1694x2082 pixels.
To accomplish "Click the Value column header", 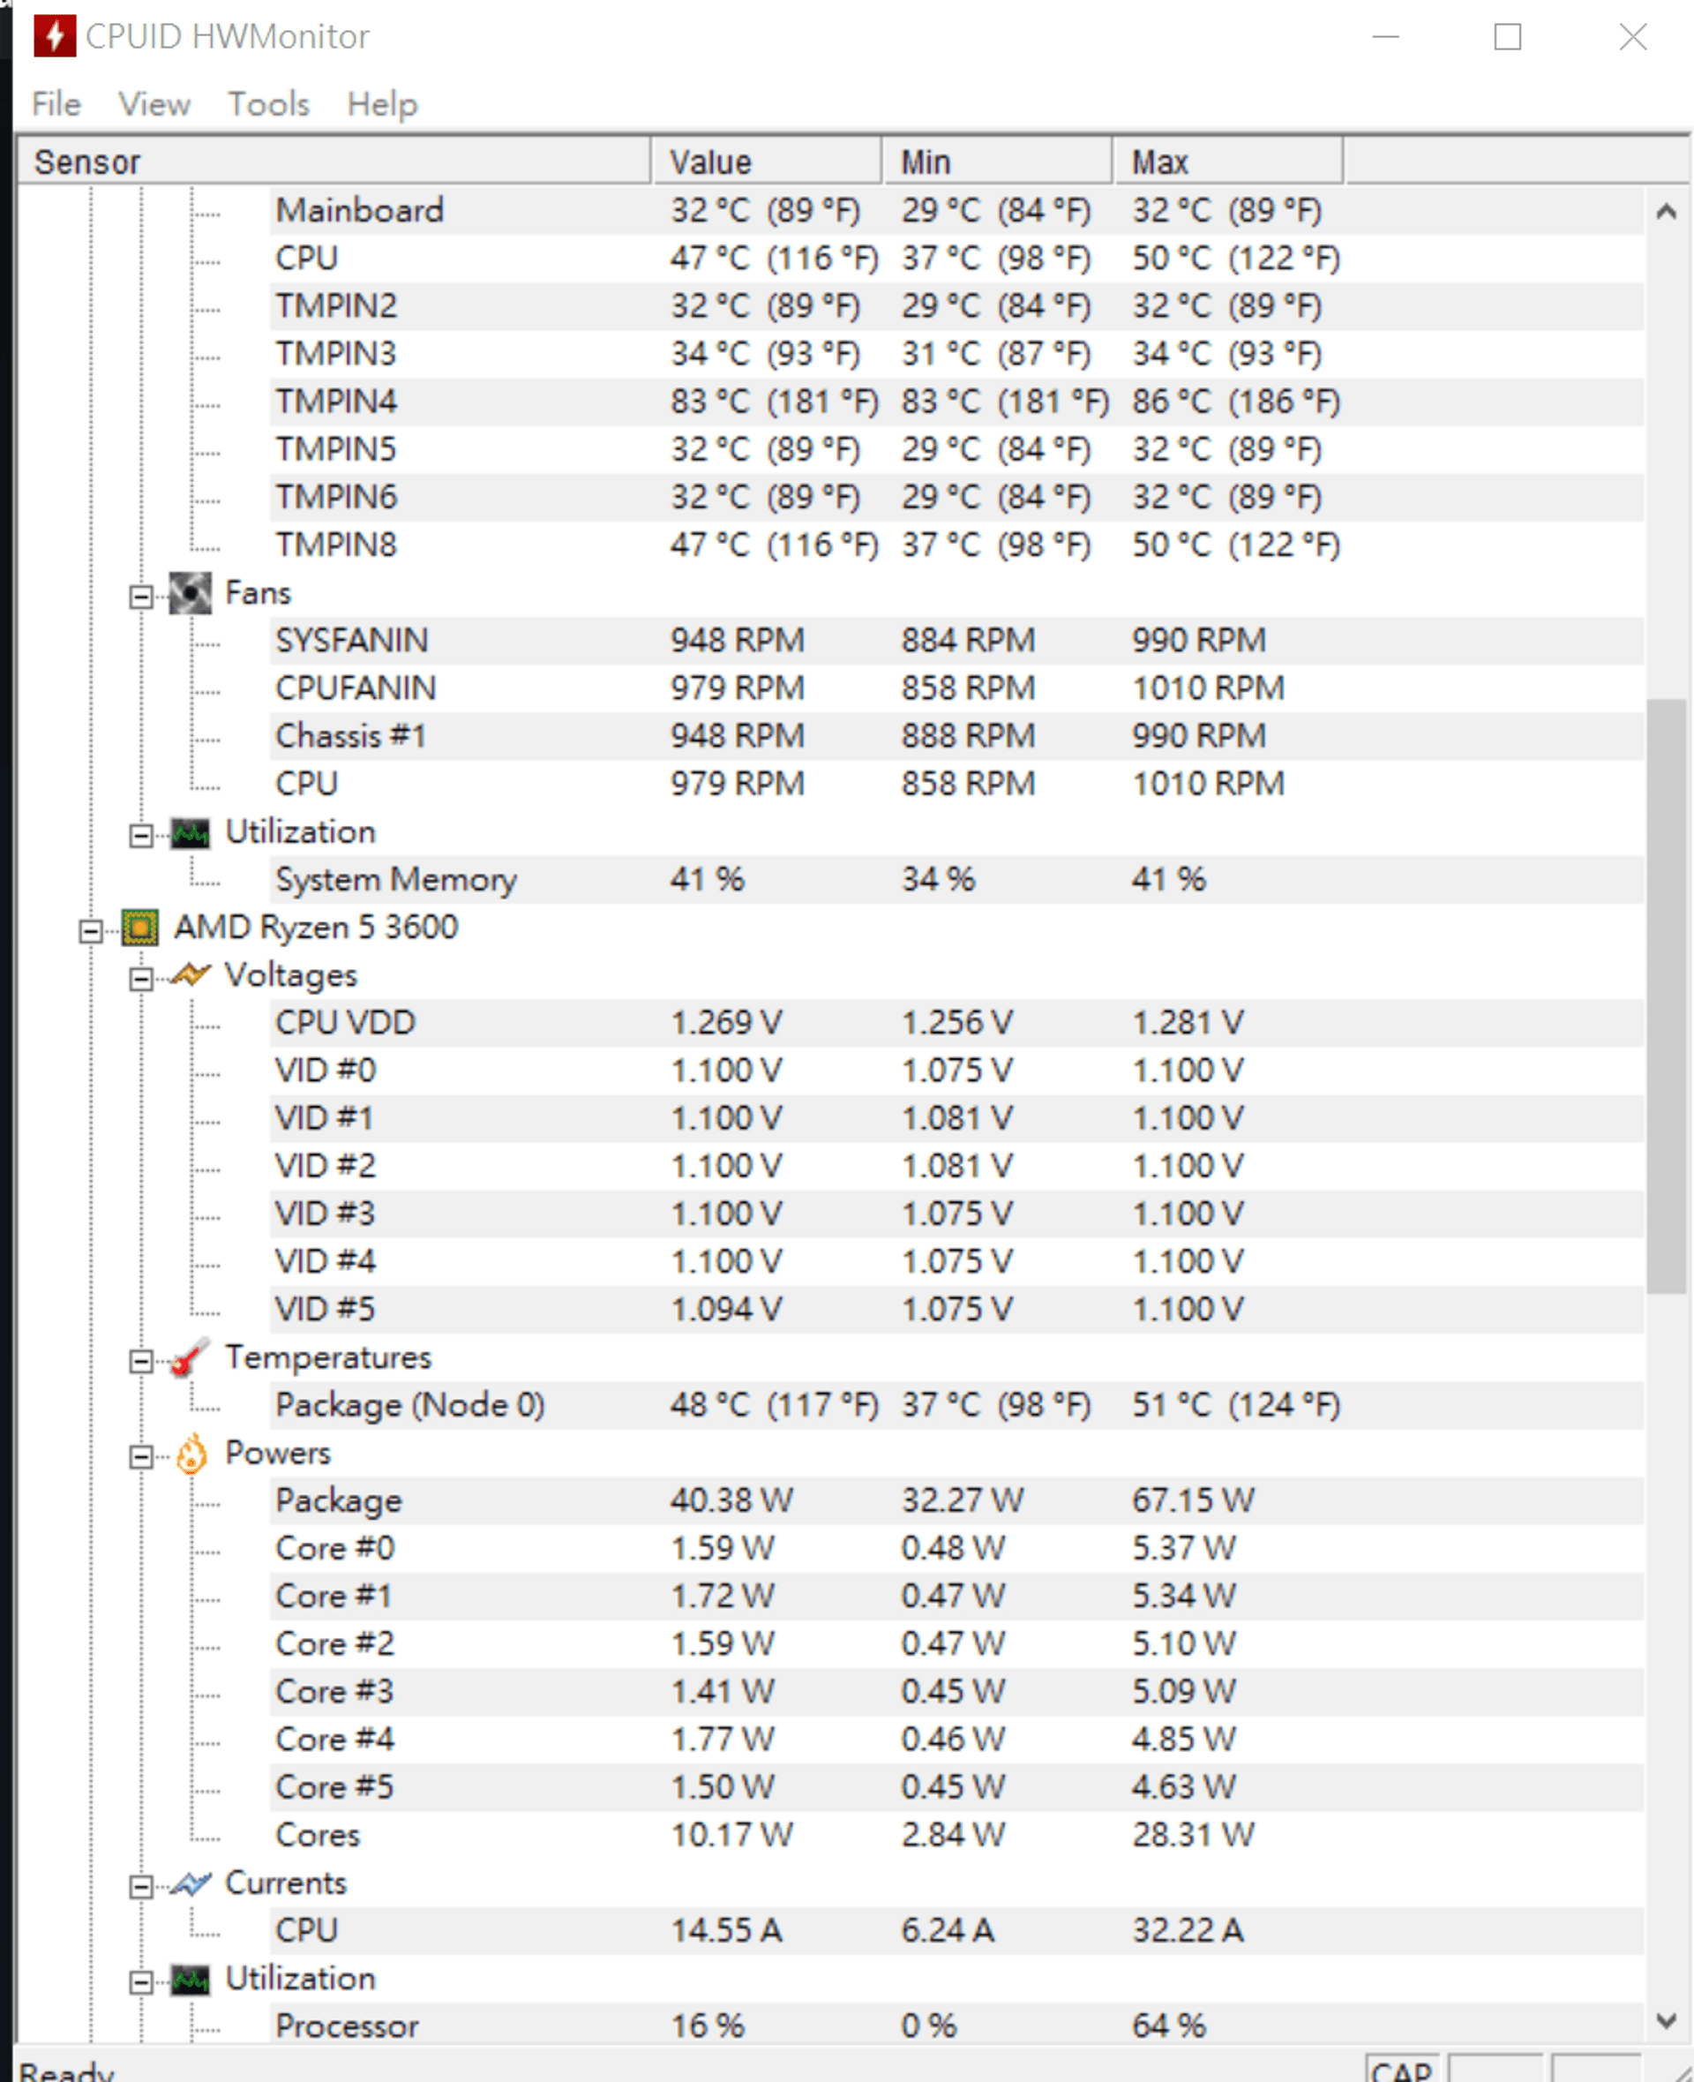I will (765, 162).
